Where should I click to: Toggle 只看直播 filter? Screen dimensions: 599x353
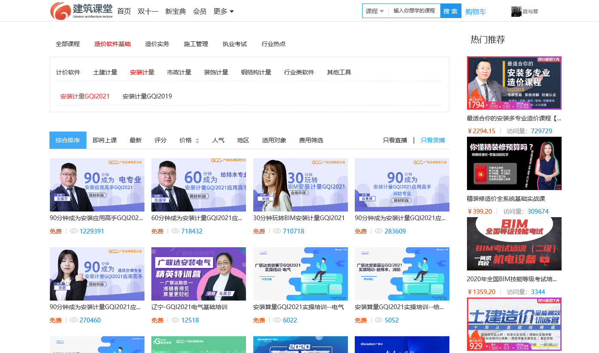(x=395, y=140)
